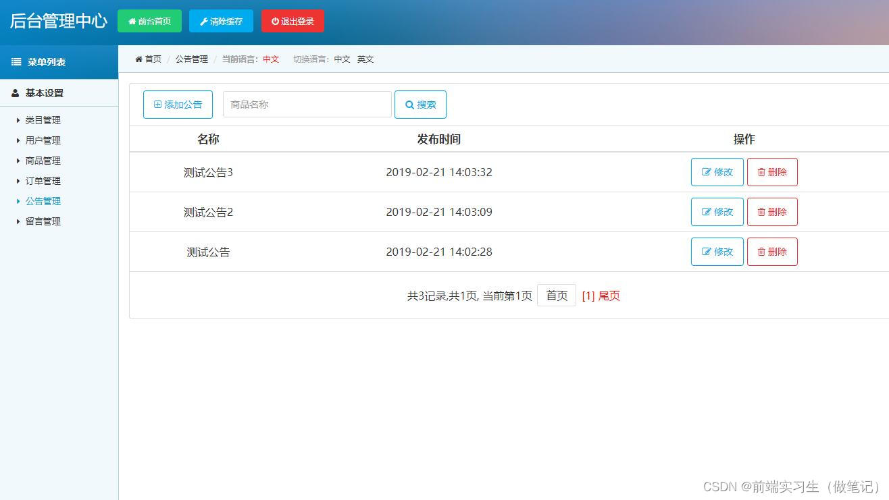Click page [1] pagination link

pos(588,296)
